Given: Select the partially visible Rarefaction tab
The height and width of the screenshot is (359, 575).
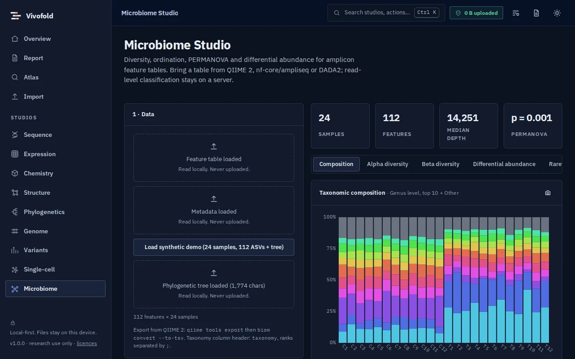Looking at the screenshot, I should (x=555, y=164).
